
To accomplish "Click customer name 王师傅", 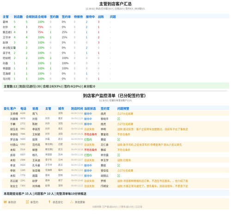I will pos(14,114).
